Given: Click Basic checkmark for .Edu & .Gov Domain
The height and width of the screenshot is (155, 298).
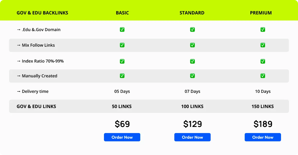Looking at the screenshot, I should (x=122, y=30).
